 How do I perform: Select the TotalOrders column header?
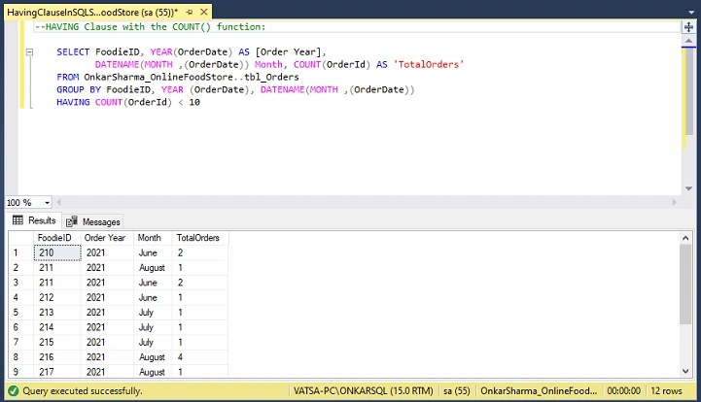click(200, 238)
